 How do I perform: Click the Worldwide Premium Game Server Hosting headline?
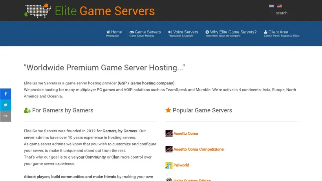[x=104, y=68]
